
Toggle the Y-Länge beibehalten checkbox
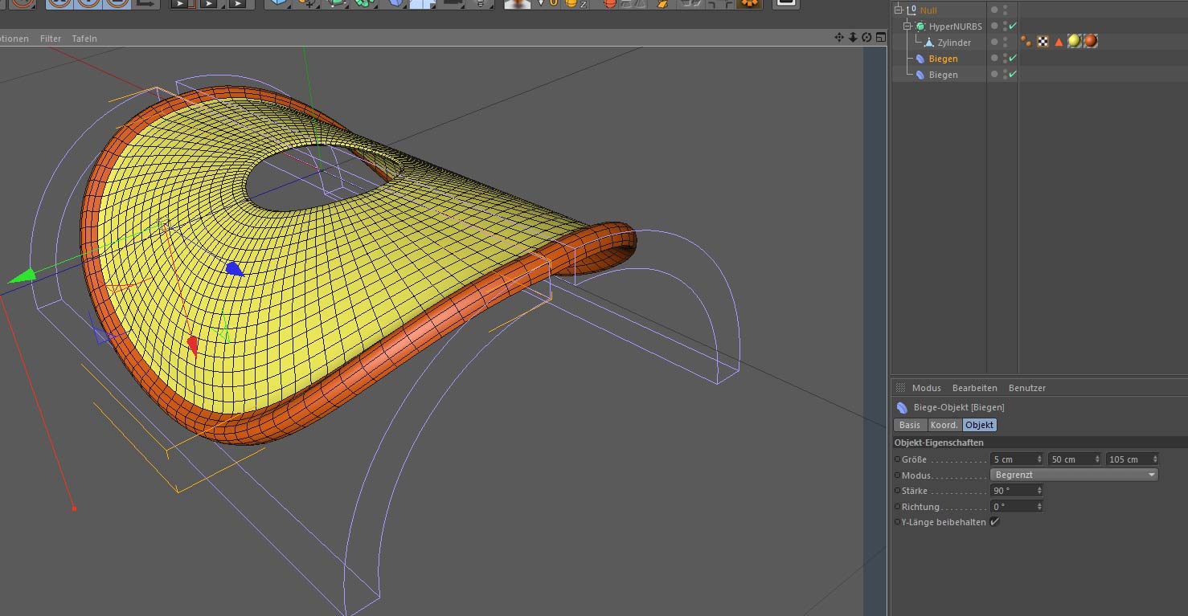coord(995,522)
